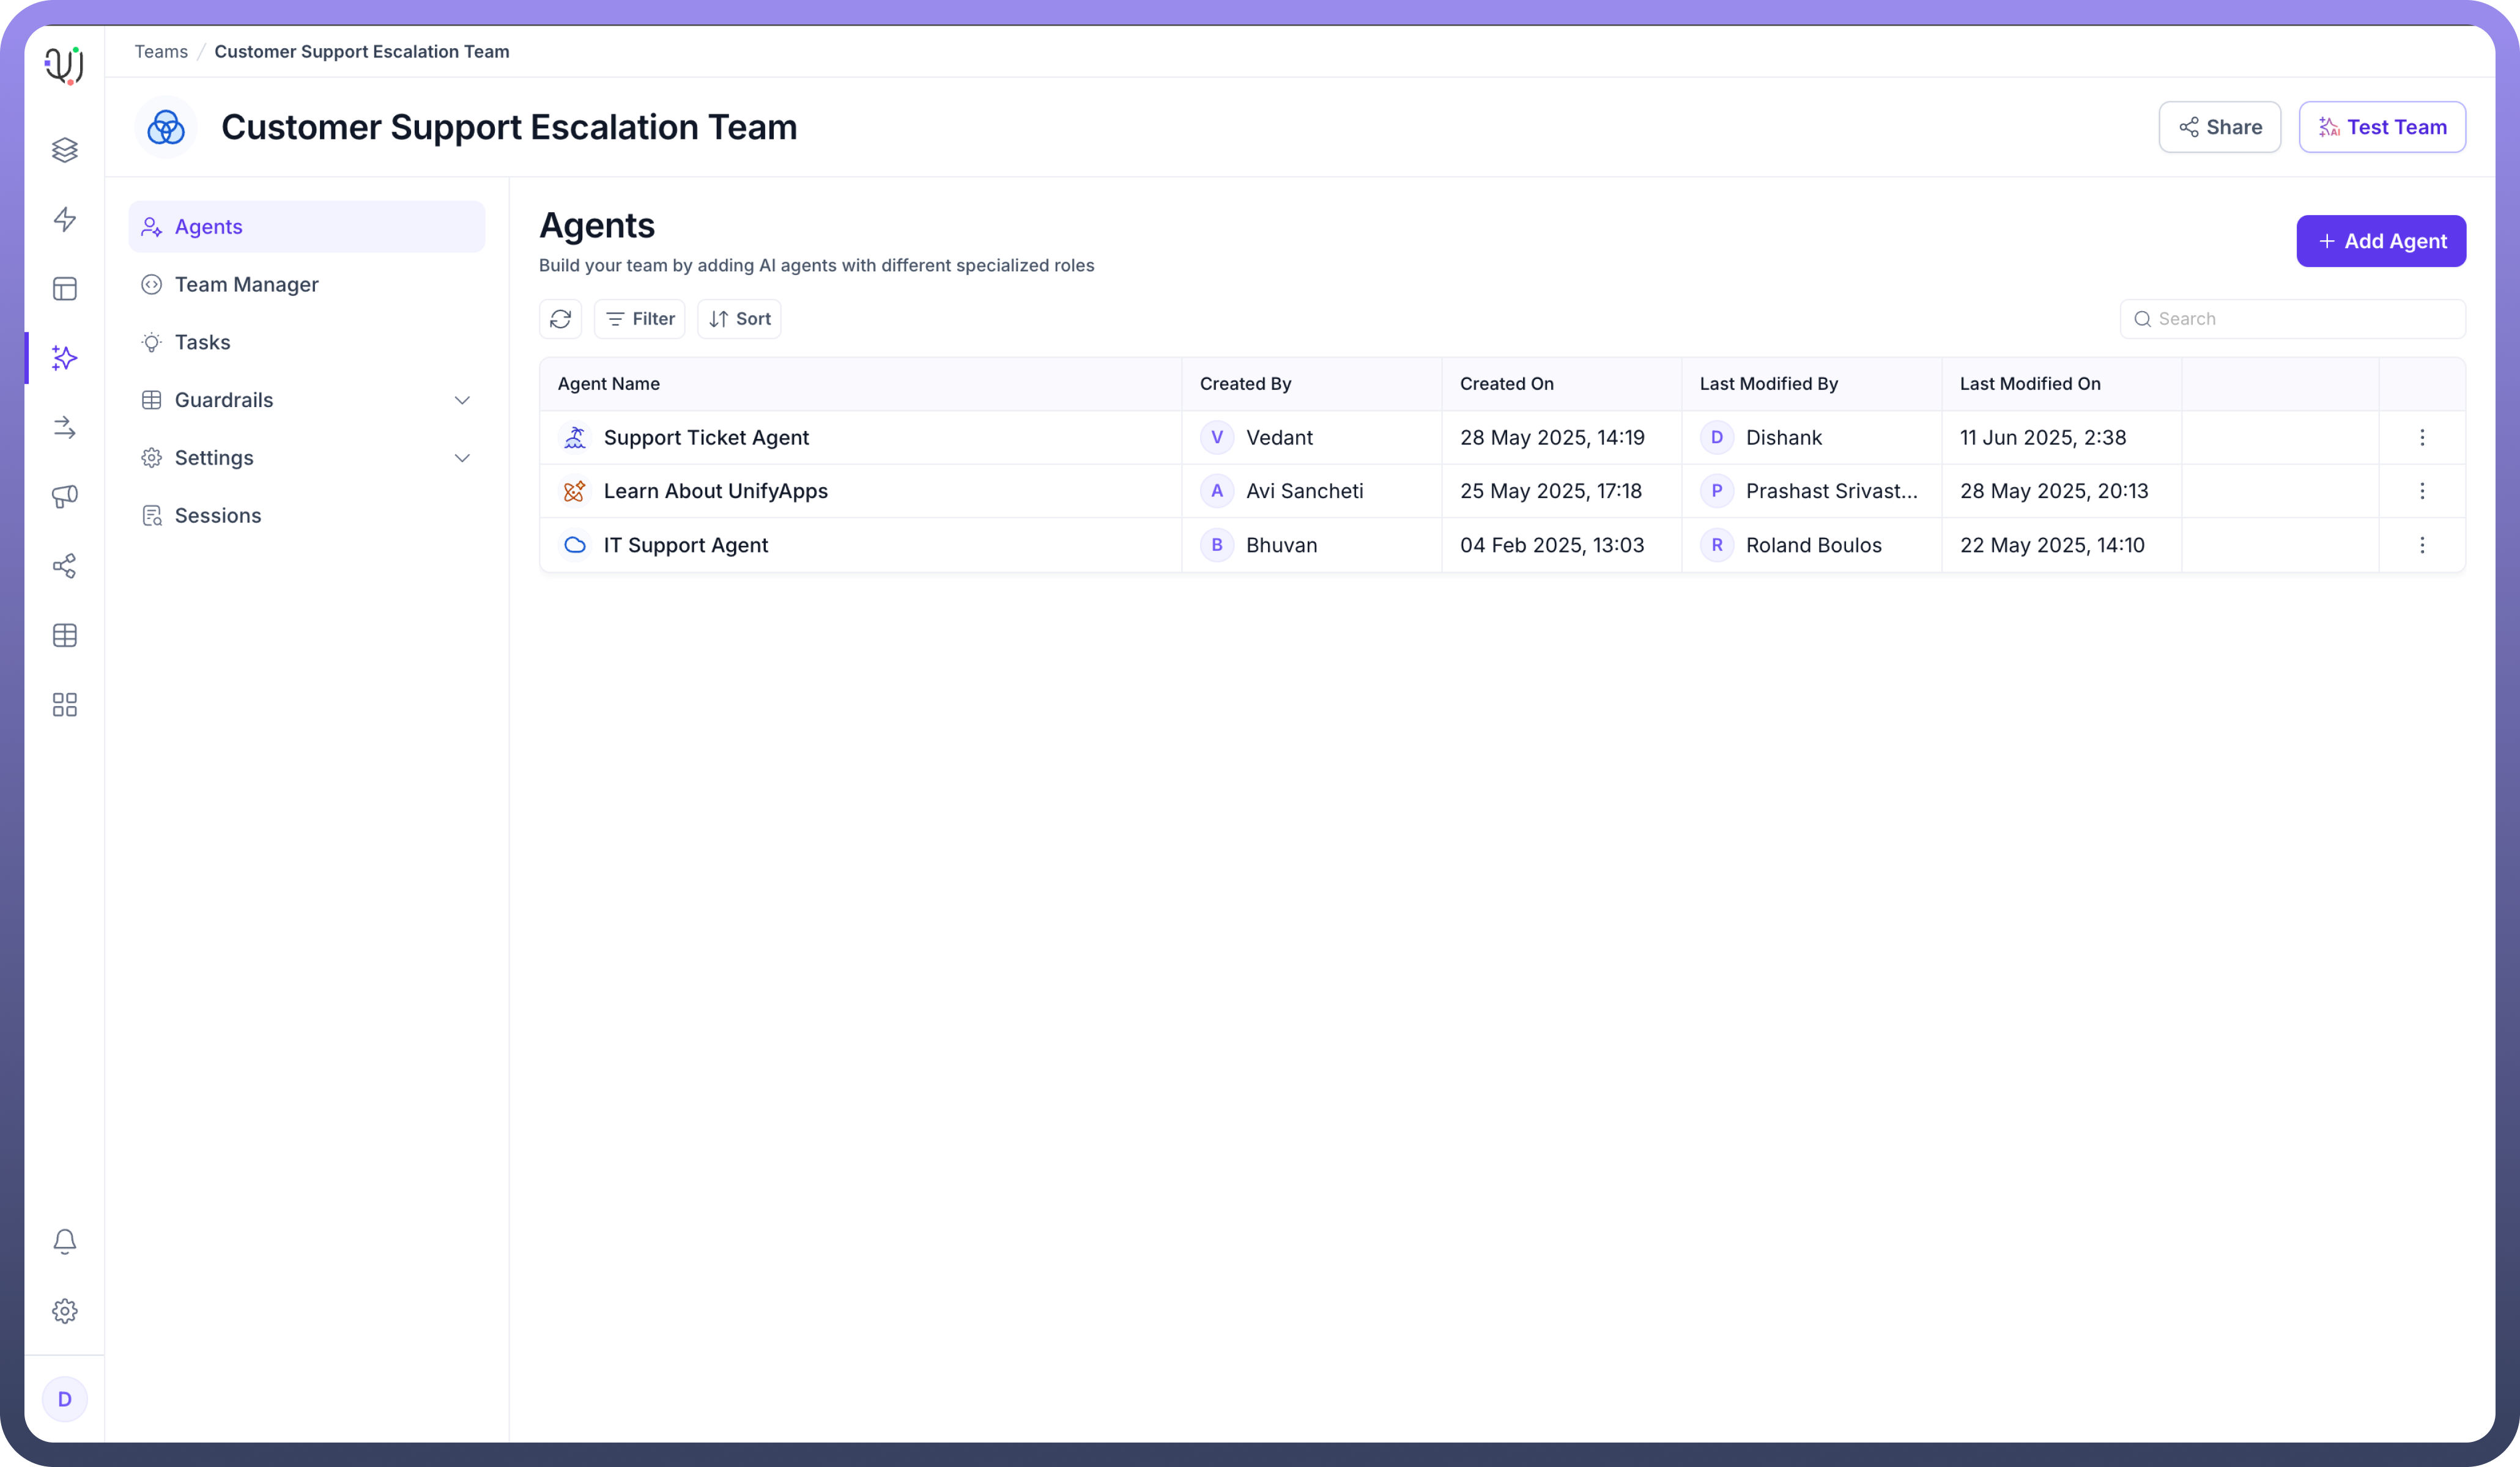
Task: Expand the Settings section chevron
Action: (462, 458)
